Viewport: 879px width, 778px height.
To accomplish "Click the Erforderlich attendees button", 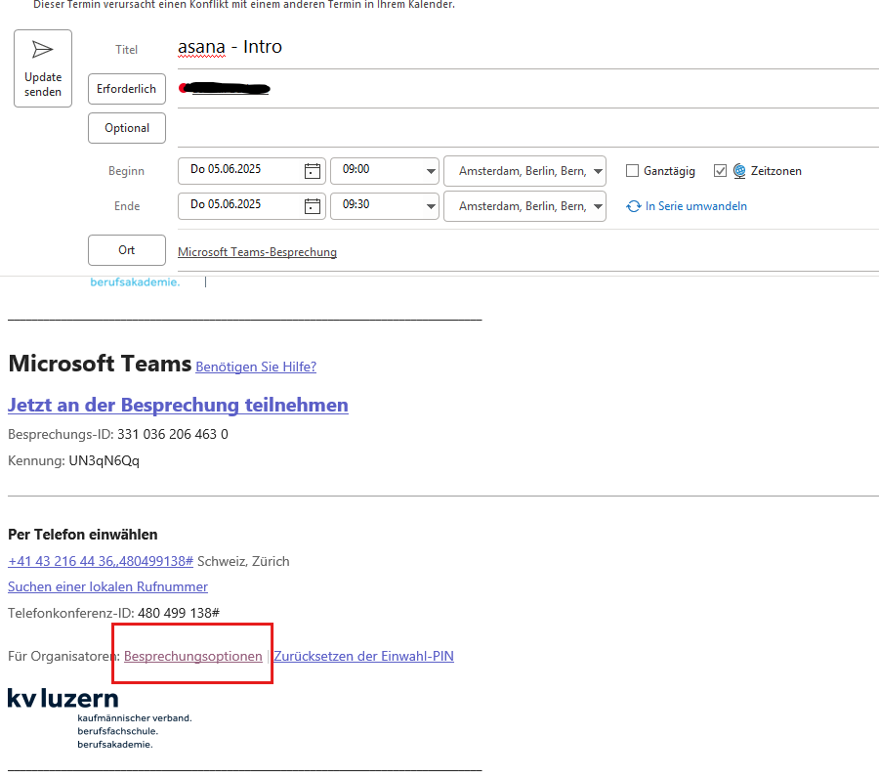I will 127,89.
